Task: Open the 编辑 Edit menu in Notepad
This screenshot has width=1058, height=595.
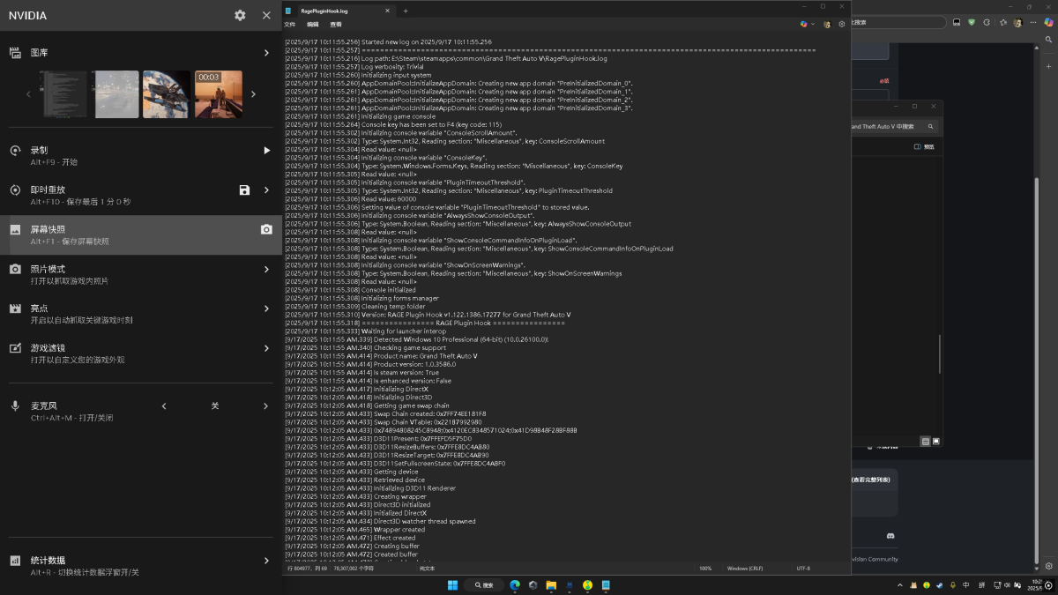Action: point(313,24)
